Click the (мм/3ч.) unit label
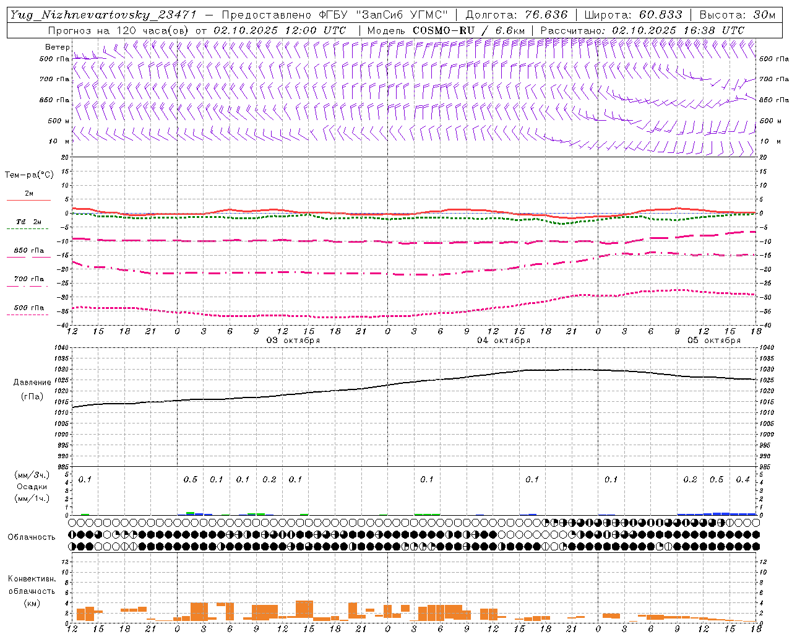This screenshot has height=634, width=792. coord(32,475)
